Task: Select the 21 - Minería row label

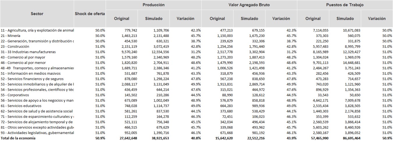Action: 12,36
